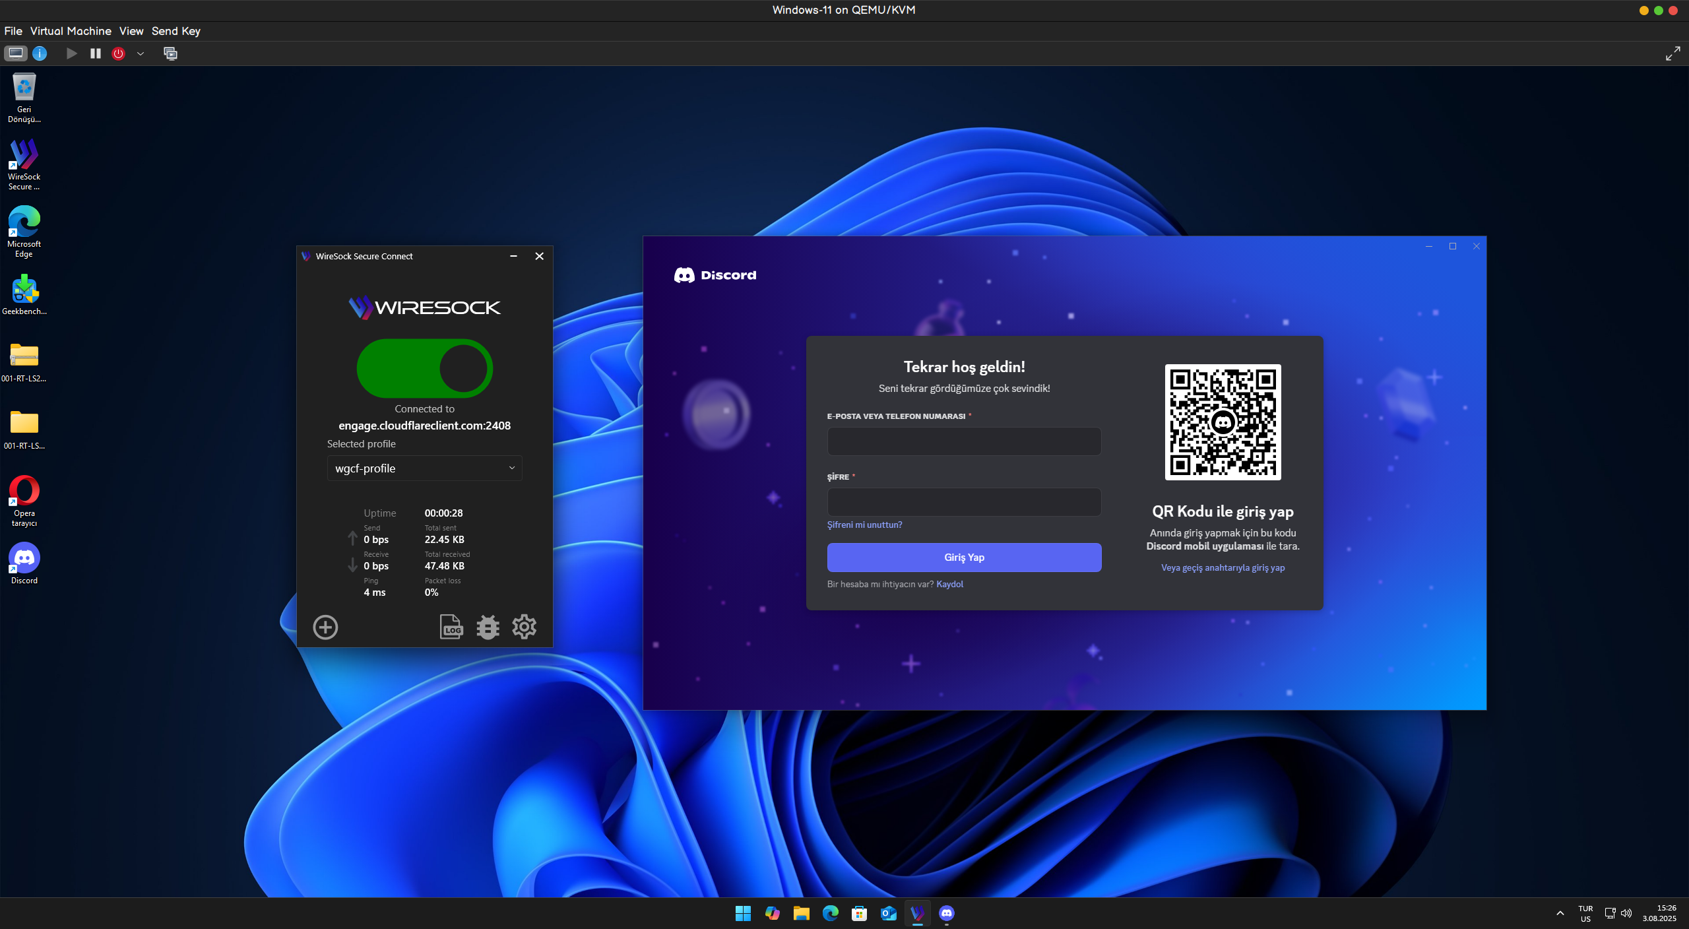1689x929 pixels.
Task: Open the View menu in the VM viewer
Action: click(131, 31)
